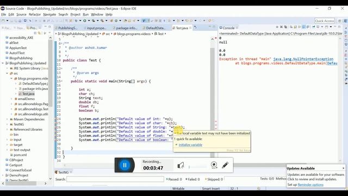Open the Display Selected Console dropdown
Viewport: 348px width, 196px height.
[x=322, y=27]
